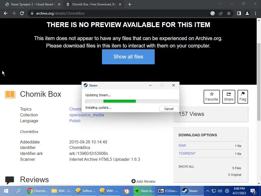
Task: Click the Reviews speech bubble icon
Action: (x=9, y=180)
